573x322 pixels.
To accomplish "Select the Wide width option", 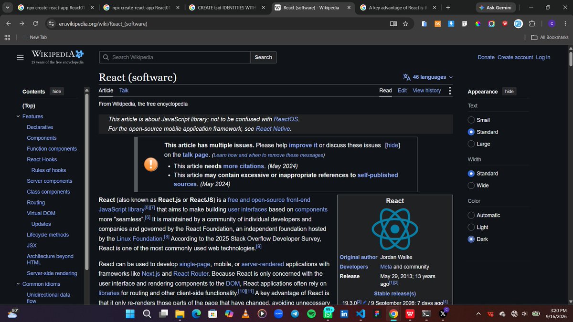I will click(471, 186).
